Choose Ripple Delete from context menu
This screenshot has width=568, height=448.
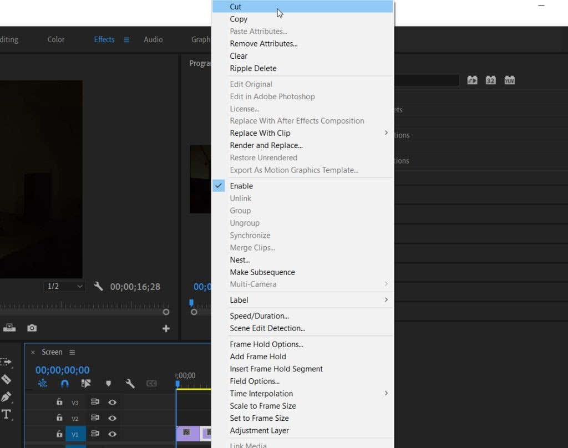coord(253,68)
